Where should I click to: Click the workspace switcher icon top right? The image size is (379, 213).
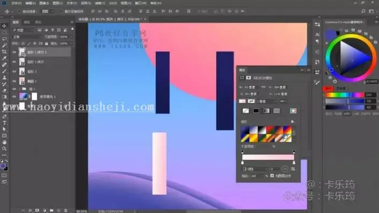tap(371, 11)
